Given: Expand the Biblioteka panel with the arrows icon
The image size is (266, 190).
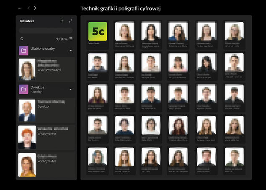Looking at the screenshot, I should click(70, 21).
